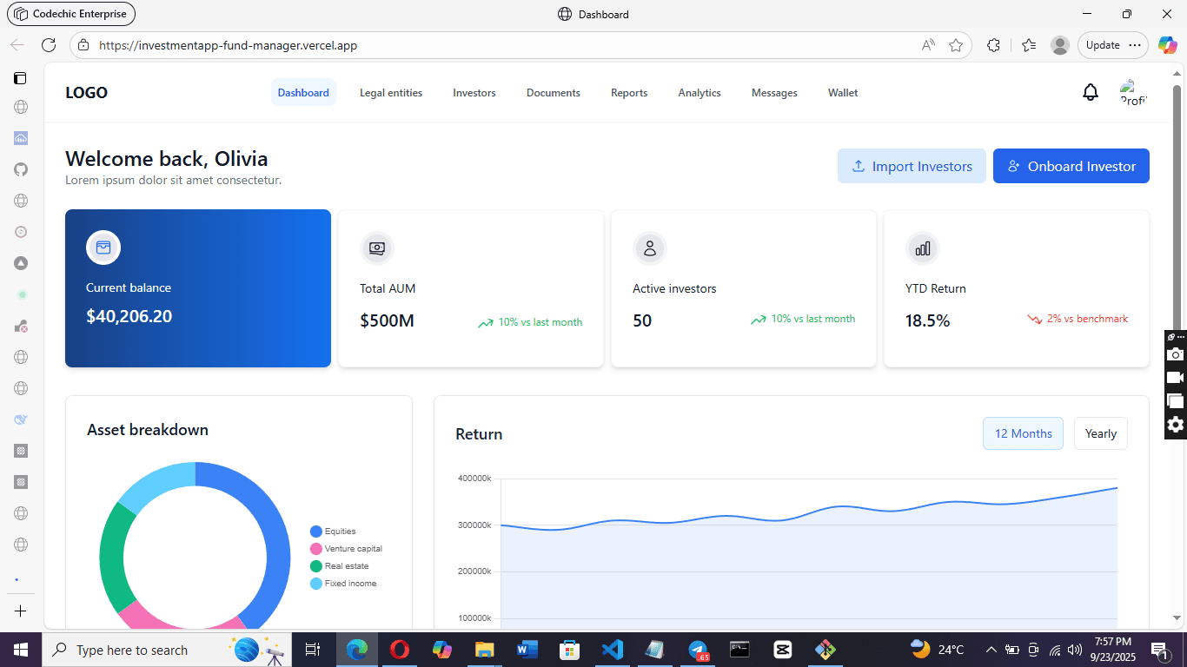
Task: Open Telegram from the taskbar
Action: point(698,650)
